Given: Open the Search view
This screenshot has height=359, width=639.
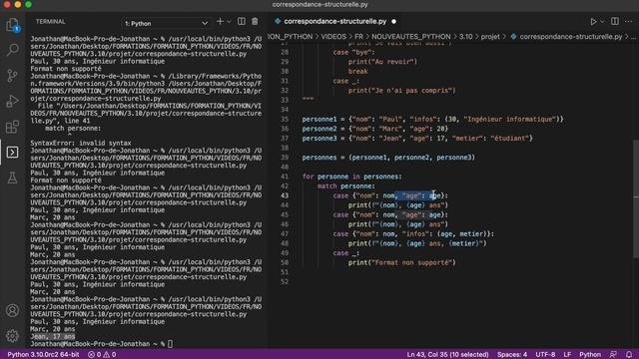Looking at the screenshot, I should tap(13, 50).
